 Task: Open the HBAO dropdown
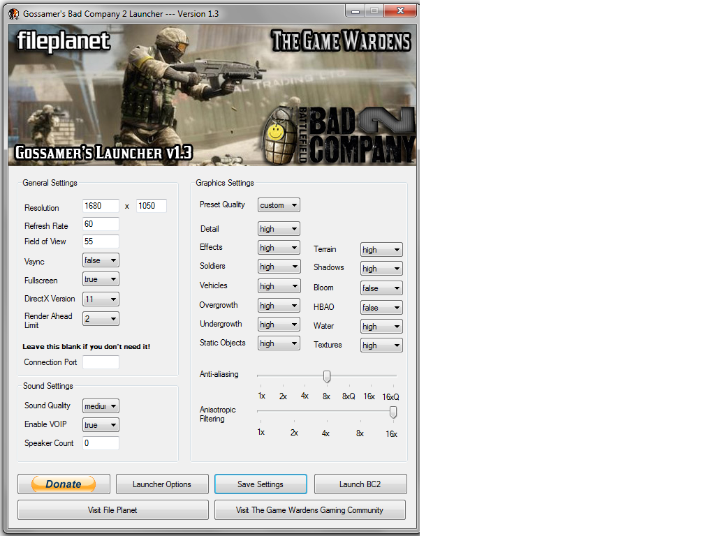tap(381, 307)
